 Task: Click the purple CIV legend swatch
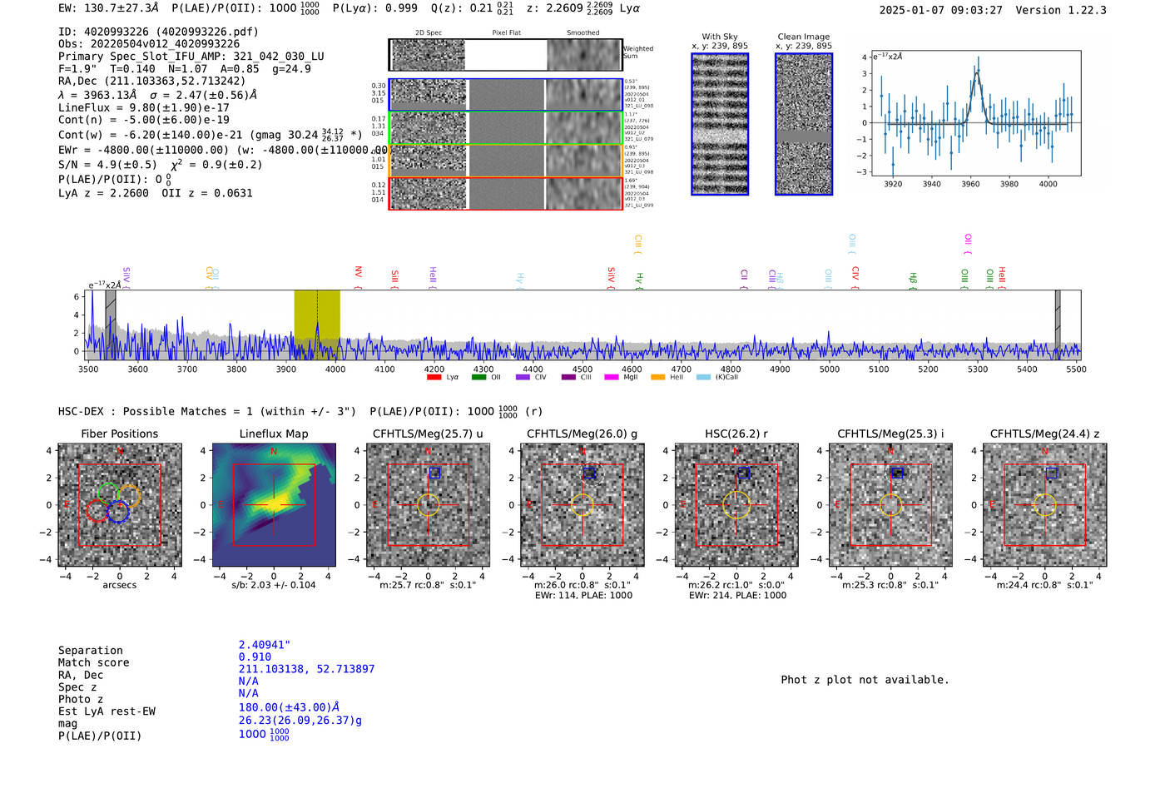pos(523,378)
